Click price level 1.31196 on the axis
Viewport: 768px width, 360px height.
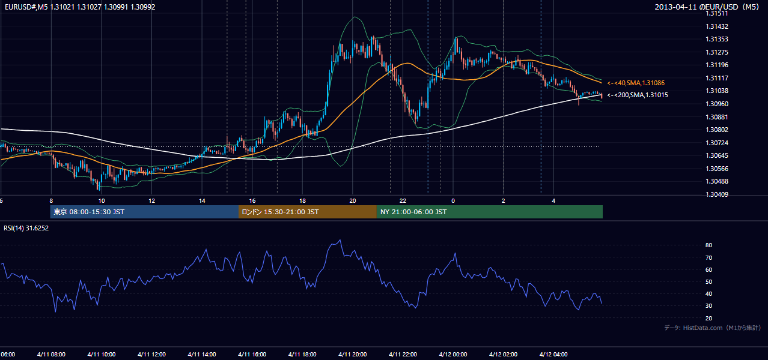[717, 65]
